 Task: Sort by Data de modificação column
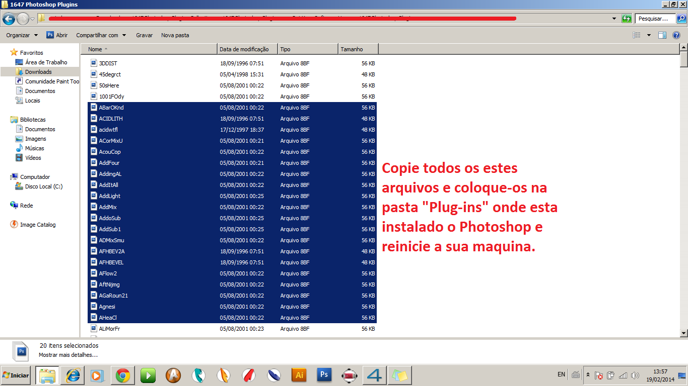click(x=248, y=49)
